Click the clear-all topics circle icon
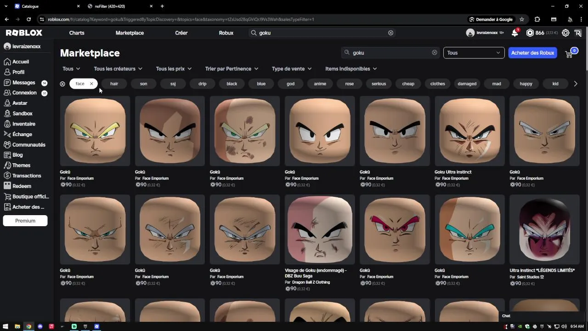 pos(62,84)
